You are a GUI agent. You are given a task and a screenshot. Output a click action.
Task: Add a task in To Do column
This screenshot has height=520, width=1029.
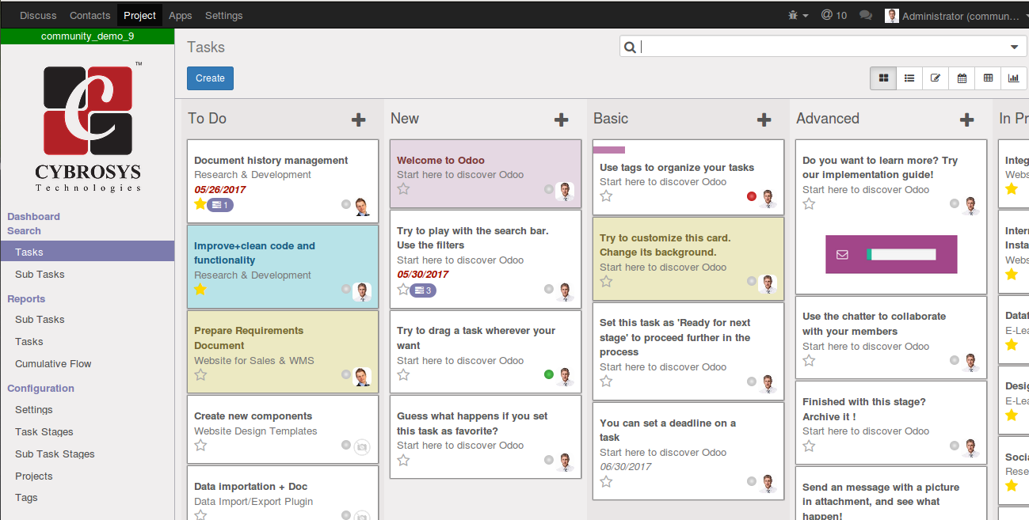(x=359, y=120)
